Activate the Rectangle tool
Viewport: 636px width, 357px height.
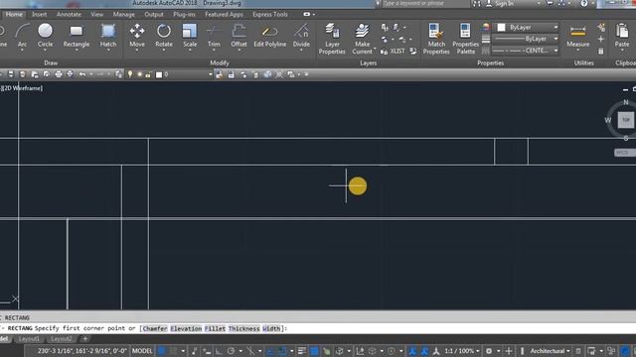77,37
